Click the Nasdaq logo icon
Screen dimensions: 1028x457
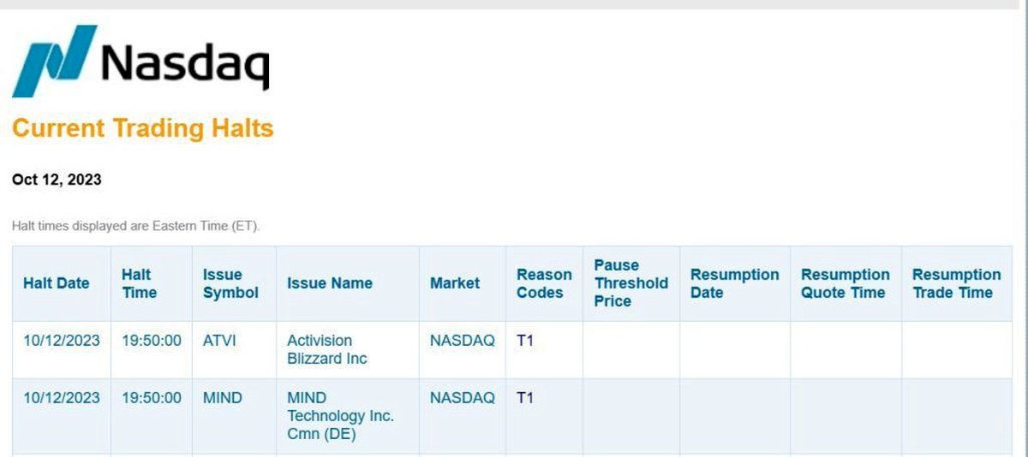coord(53,60)
